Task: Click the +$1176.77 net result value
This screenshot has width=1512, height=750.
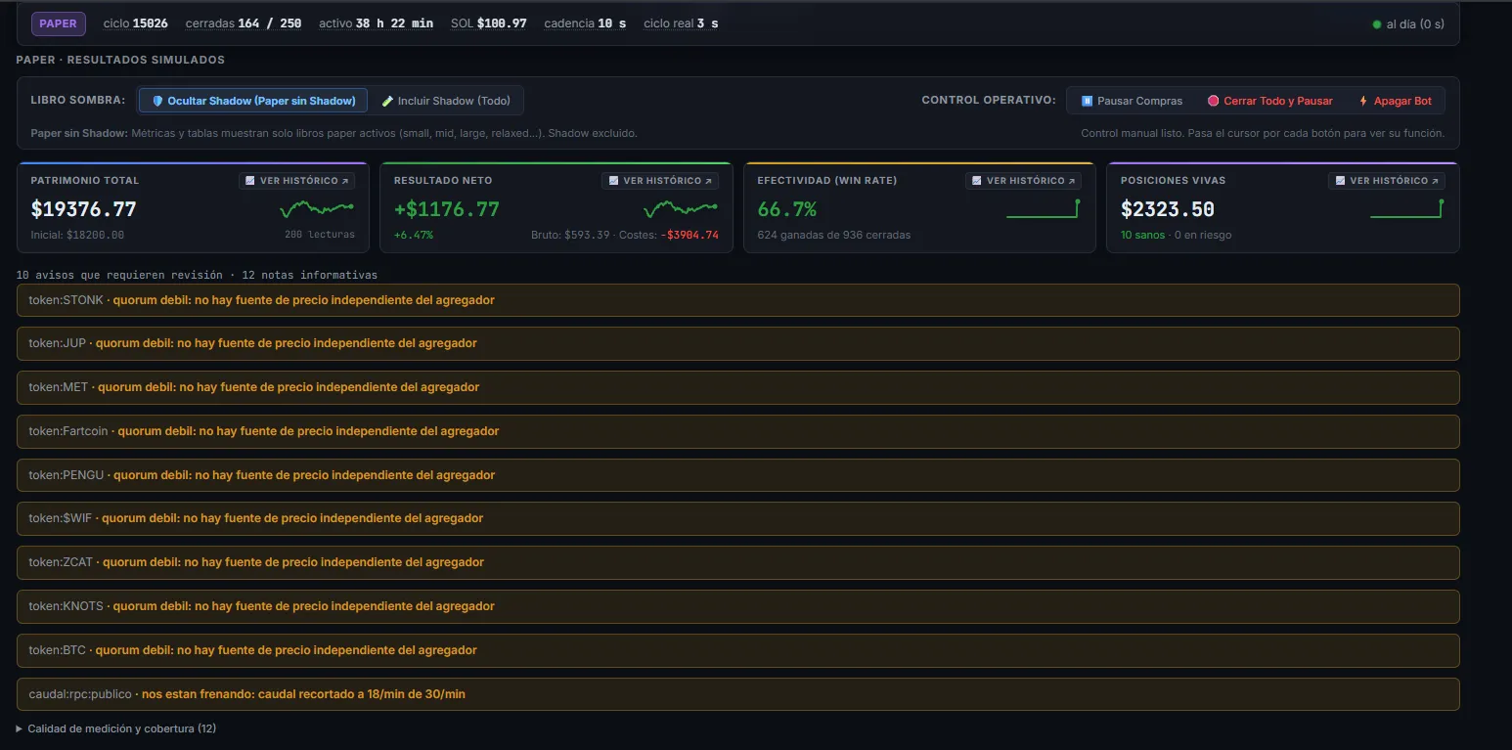Action: click(x=447, y=209)
